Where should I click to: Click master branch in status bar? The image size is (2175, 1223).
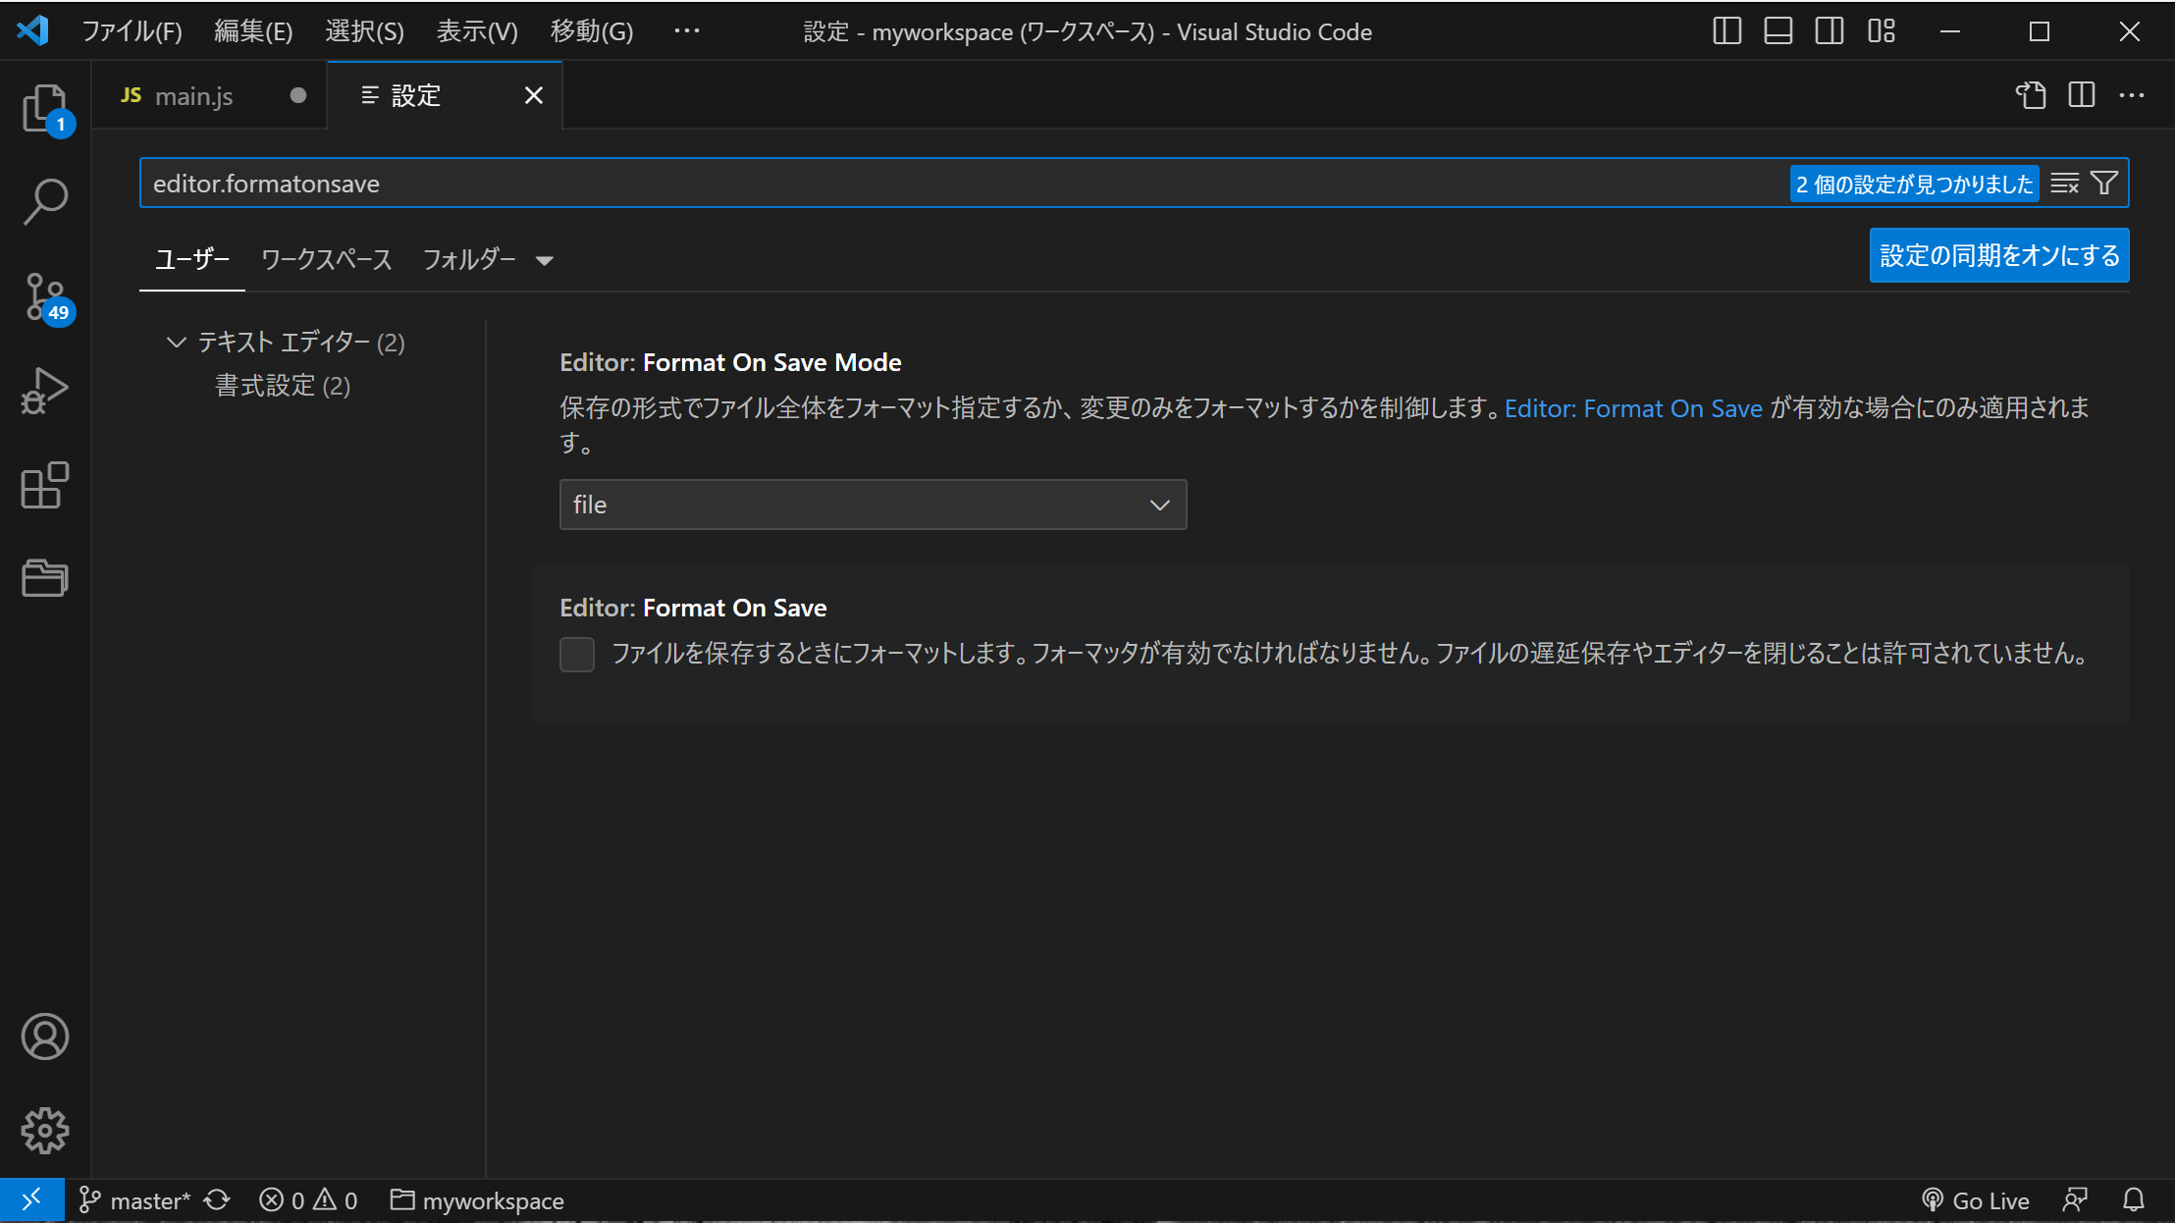click(134, 1200)
